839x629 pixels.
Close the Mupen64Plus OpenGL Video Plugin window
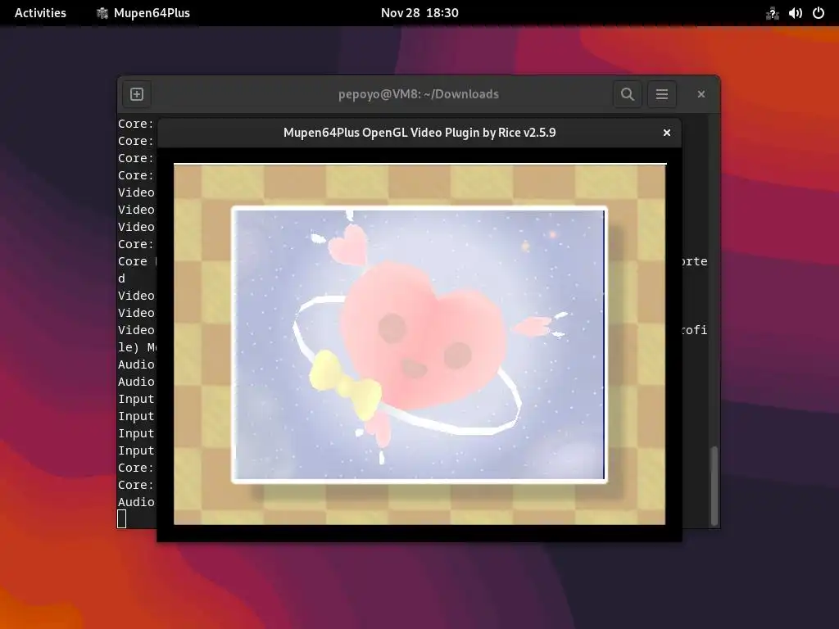tap(667, 133)
